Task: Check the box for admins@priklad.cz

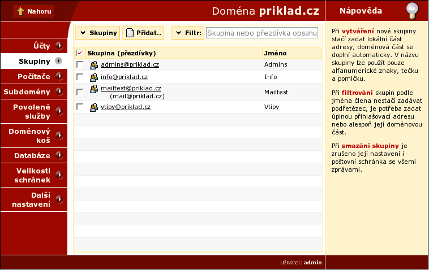Action: point(80,64)
